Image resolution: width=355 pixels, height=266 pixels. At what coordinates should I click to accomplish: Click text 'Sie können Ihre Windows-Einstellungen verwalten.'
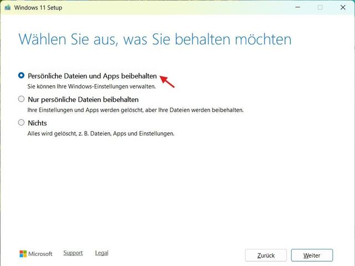pos(92,86)
